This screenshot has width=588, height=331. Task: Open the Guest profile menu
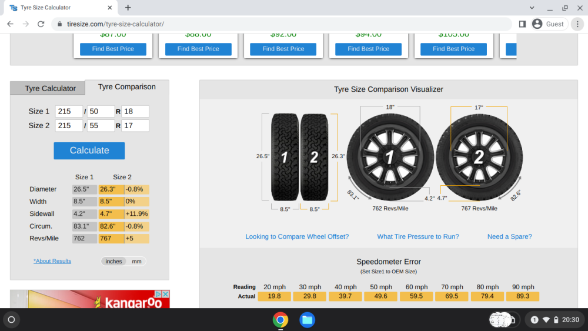coord(548,24)
